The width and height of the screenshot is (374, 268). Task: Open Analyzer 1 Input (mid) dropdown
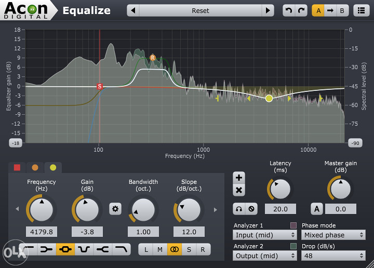coord(265,235)
